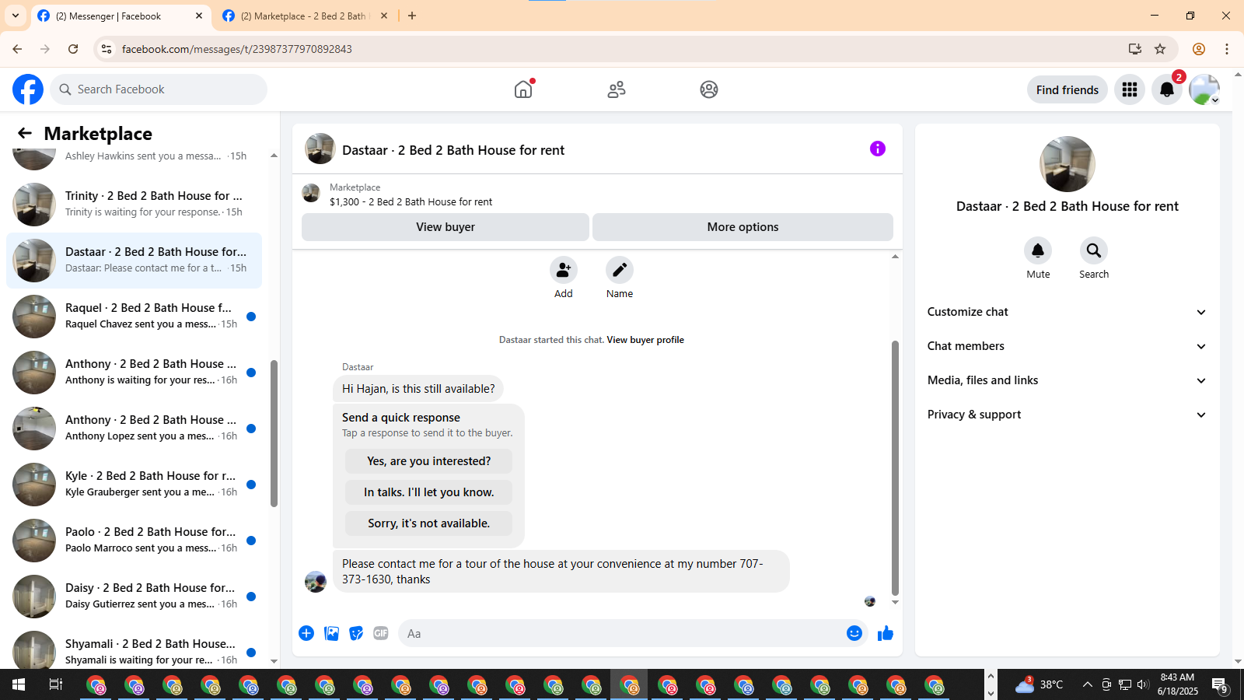Switch to the Messenger | Facebook tab
Viewport: 1244px width, 700px height.
(121, 16)
